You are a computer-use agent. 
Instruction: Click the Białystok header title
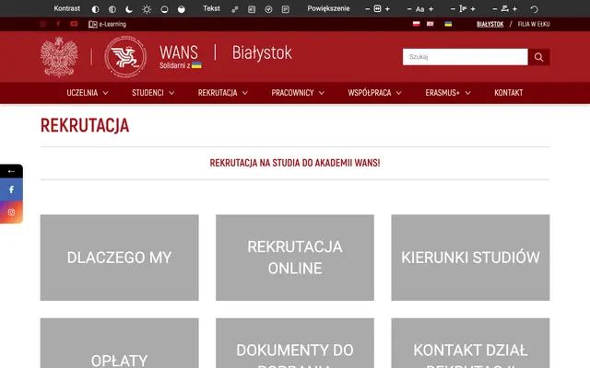point(262,52)
